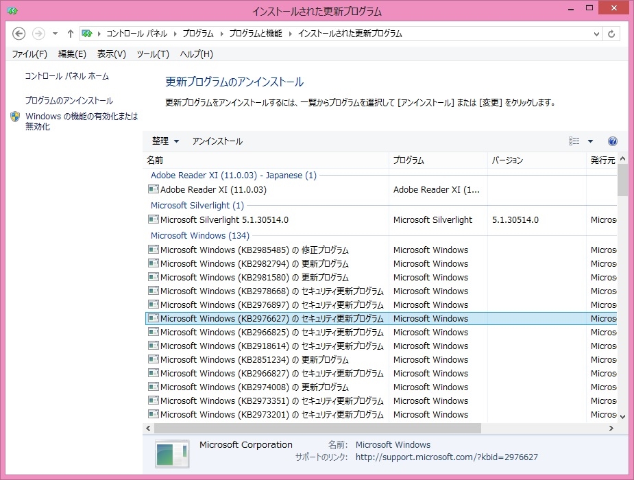634x480 pixels.
Task: Click the icon of selected KB2976627 update
Action: tap(154, 318)
